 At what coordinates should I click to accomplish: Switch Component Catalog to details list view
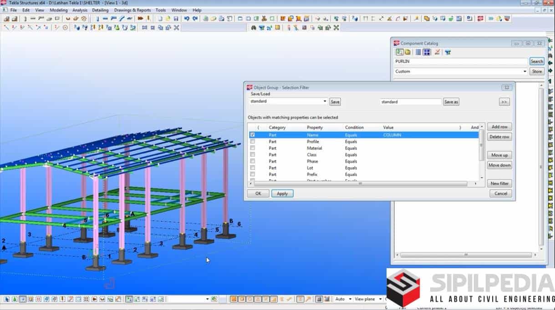pos(418,52)
